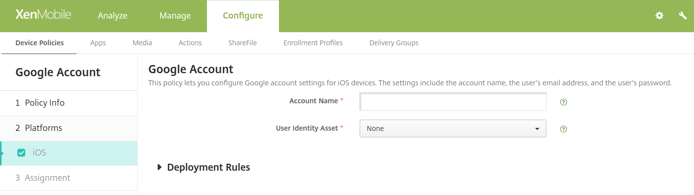Go to step 1 Policy Info

click(x=69, y=103)
